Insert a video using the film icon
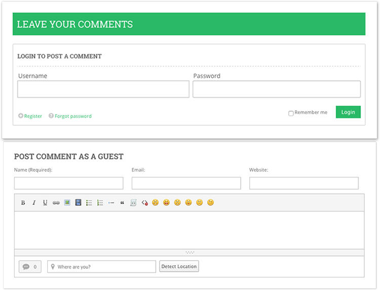 click(x=78, y=203)
